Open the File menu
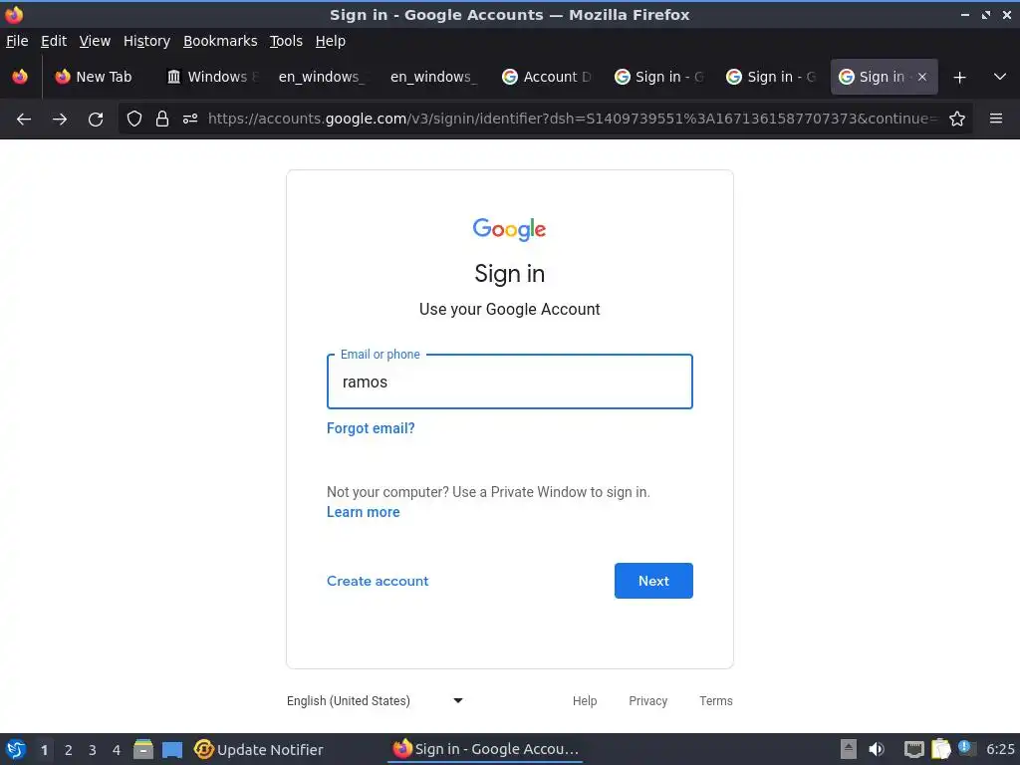Viewport: 1020px width, 765px height. [17, 41]
